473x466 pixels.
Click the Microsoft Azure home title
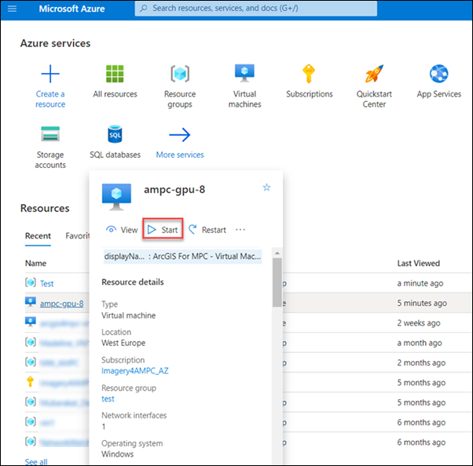(71, 9)
